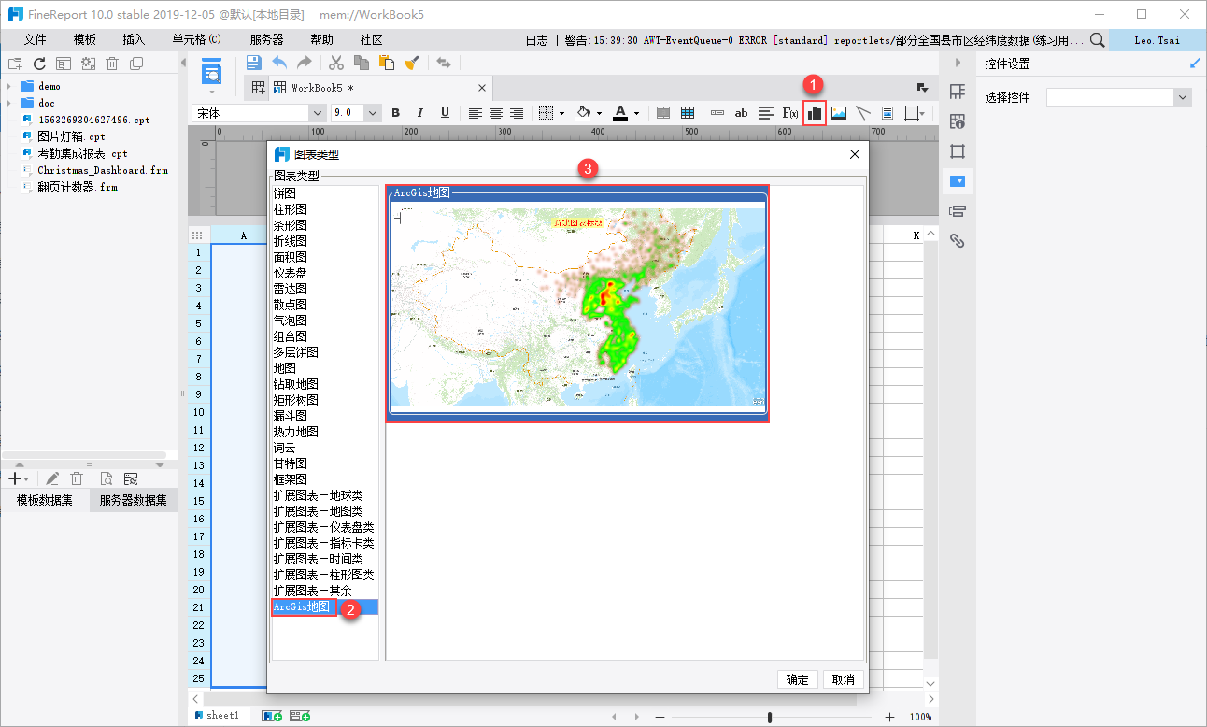1207x727 pixels.
Task: Select the format painter brush icon
Action: click(411, 63)
